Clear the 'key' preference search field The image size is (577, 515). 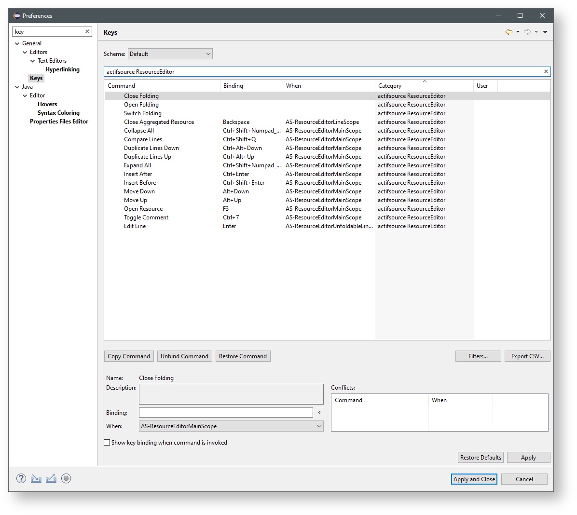pyautogui.click(x=87, y=31)
